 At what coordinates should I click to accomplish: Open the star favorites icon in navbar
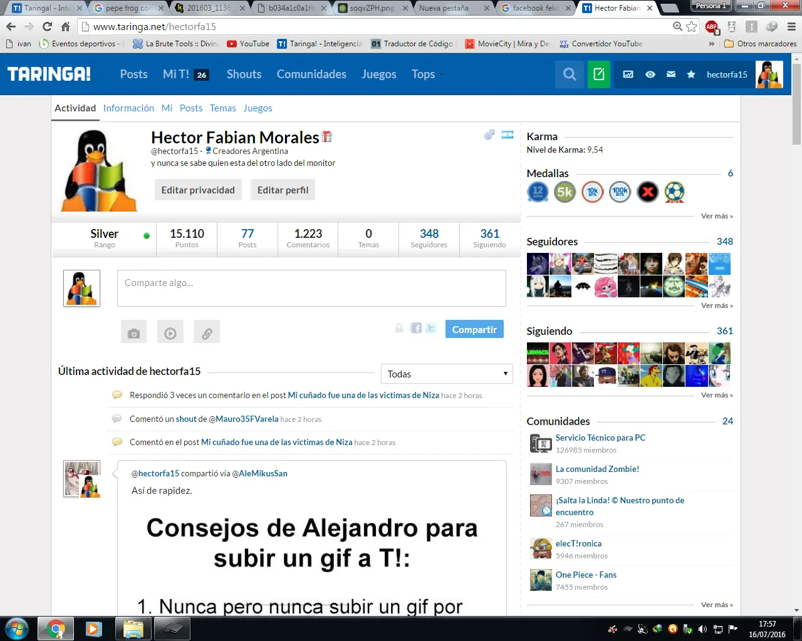[x=691, y=74]
